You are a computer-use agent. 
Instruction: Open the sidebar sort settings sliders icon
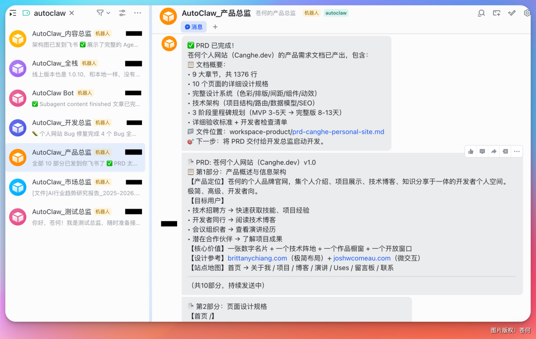point(122,13)
